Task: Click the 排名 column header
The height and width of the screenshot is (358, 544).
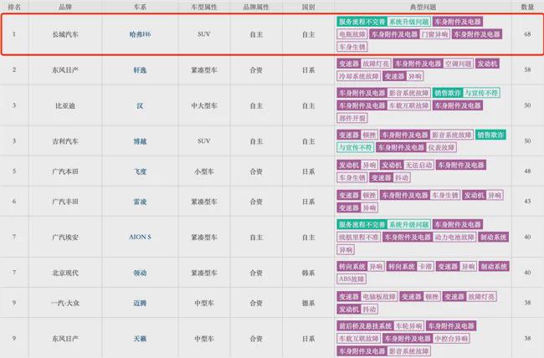Action: tap(14, 7)
